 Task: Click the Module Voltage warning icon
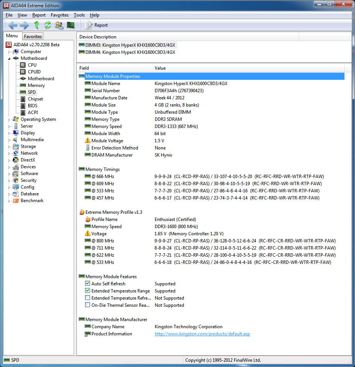pos(87,140)
